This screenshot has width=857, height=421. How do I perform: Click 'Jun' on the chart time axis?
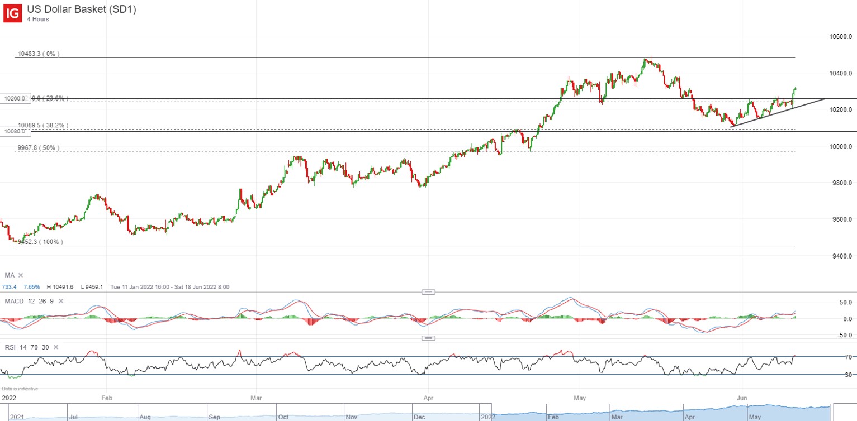[x=743, y=399]
